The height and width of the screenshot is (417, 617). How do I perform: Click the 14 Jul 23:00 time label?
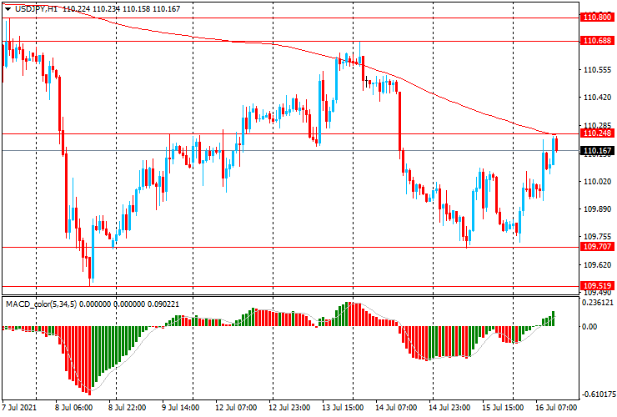point(449,407)
